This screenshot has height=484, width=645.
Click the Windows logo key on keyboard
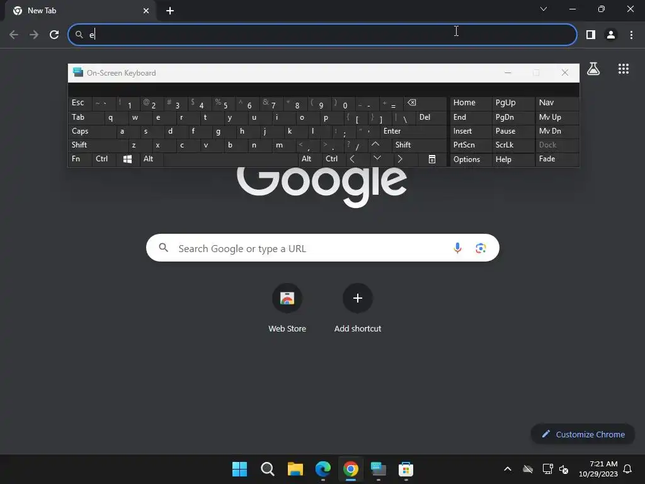127,159
